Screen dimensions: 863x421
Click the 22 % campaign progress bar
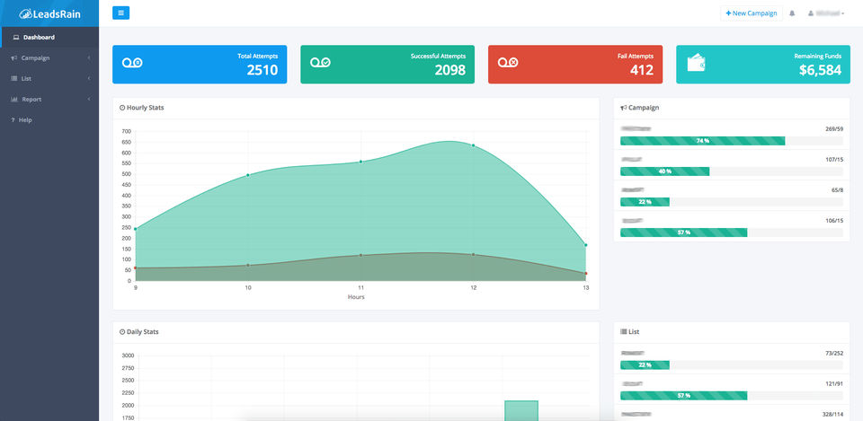coord(645,202)
